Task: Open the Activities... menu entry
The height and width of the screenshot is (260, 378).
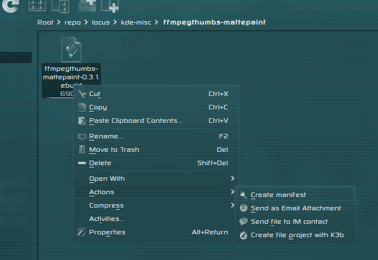Action: (x=156, y=219)
